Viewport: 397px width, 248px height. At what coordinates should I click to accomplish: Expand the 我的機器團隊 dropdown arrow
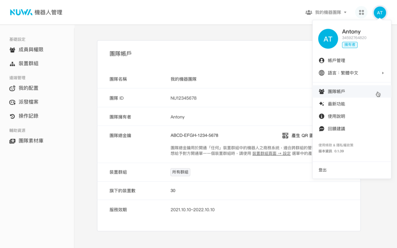(345, 12)
